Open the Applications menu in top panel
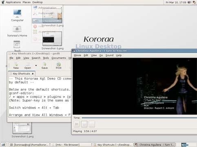The height and width of the screenshot is (147, 197). (13, 2)
